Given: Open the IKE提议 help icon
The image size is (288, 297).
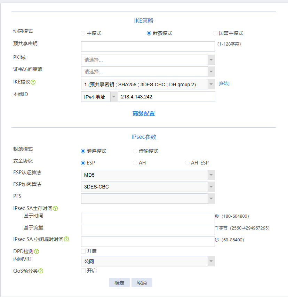Looking at the screenshot, I should tap(33, 82).
